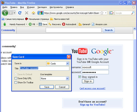The width and height of the screenshot is (137, 112).
Task: Click Save button in Save Card dialog
Action: point(47,87)
